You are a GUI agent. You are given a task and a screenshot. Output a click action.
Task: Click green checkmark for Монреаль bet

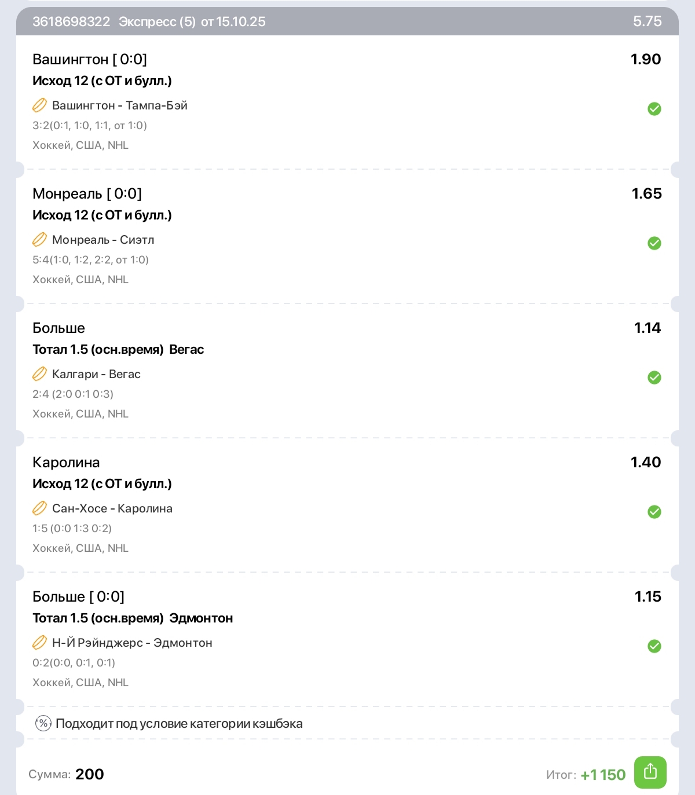tap(654, 243)
